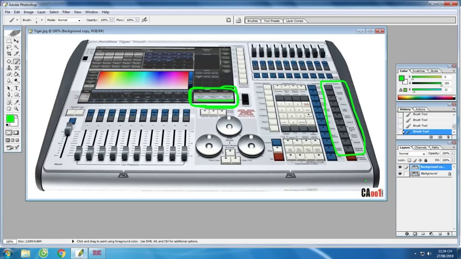The height and width of the screenshot is (259, 461).
Task: Switch to Standard editing mode
Action: point(9,133)
